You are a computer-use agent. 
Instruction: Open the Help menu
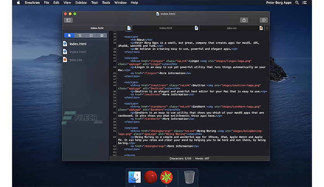coord(134,3)
